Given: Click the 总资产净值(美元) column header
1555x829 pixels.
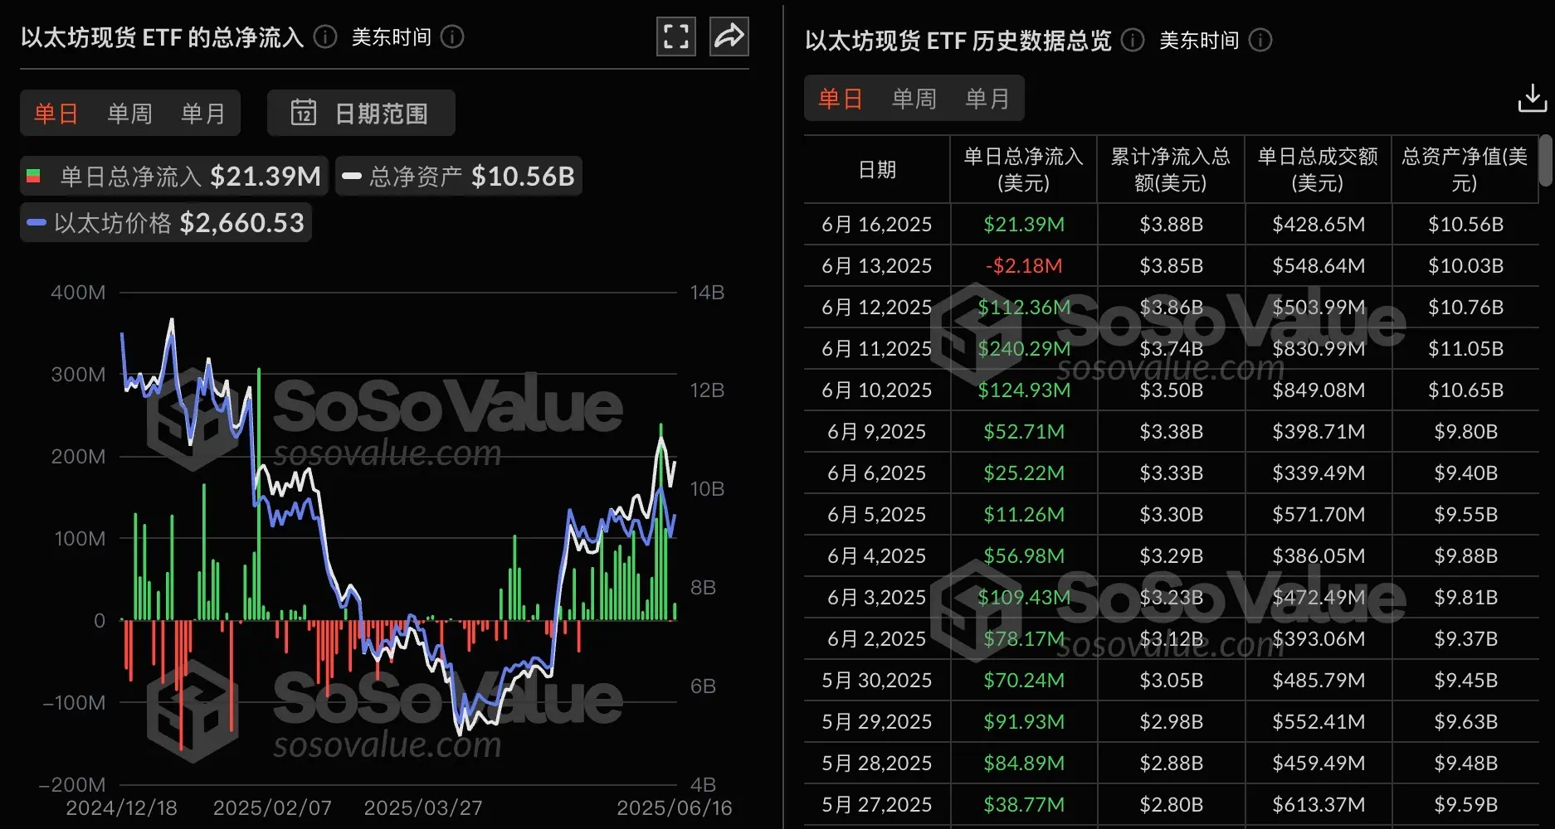Looking at the screenshot, I should 1465,170.
